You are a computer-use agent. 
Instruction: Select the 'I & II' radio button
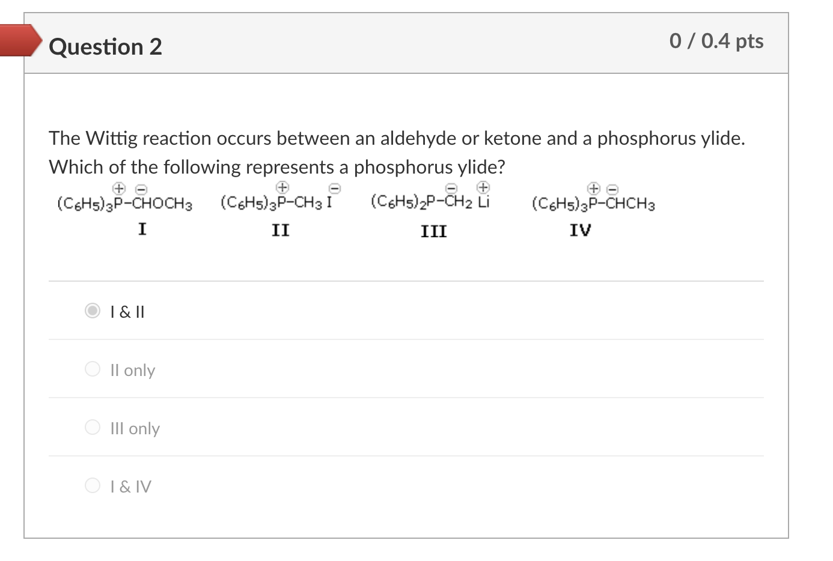click(x=93, y=311)
